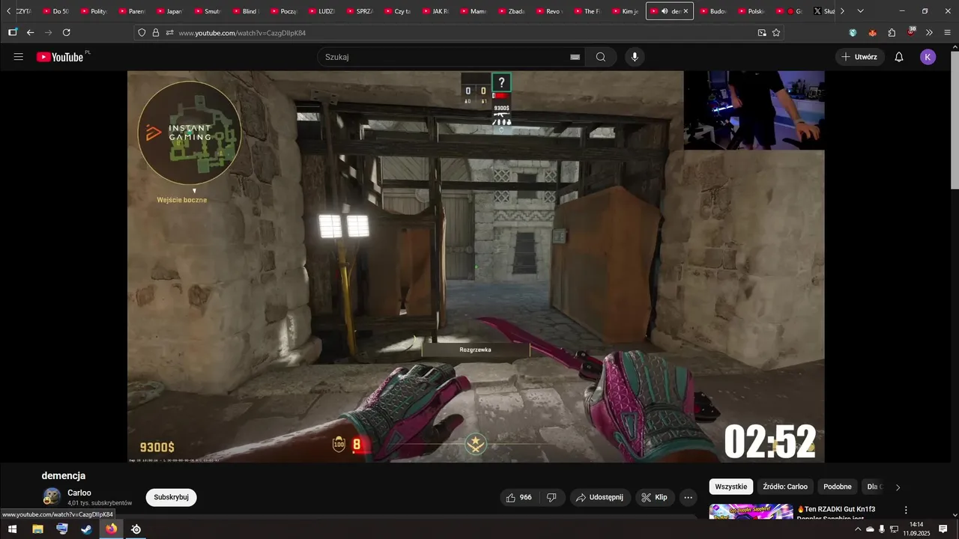Dislike the video with thumbs down

pyautogui.click(x=552, y=497)
